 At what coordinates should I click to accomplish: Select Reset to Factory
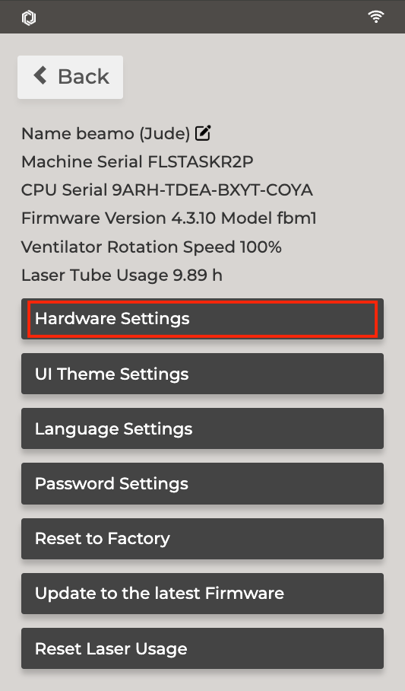[x=202, y=539]
